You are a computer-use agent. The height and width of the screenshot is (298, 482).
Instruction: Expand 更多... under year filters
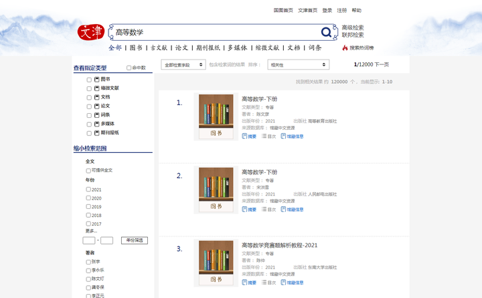click(x=91, y=231)
